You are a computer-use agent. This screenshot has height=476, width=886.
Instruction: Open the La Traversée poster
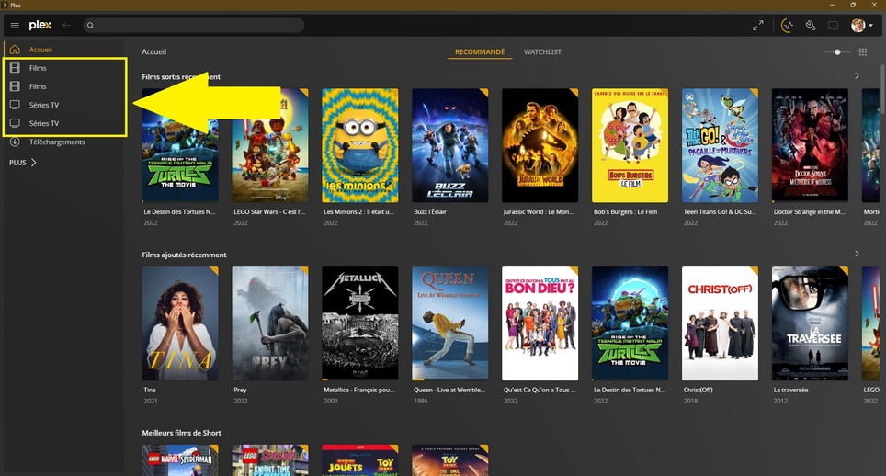click(810, 323)
